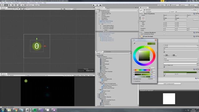Click the Pause button
The image size is (199, 112).
[x=97, y=5]
